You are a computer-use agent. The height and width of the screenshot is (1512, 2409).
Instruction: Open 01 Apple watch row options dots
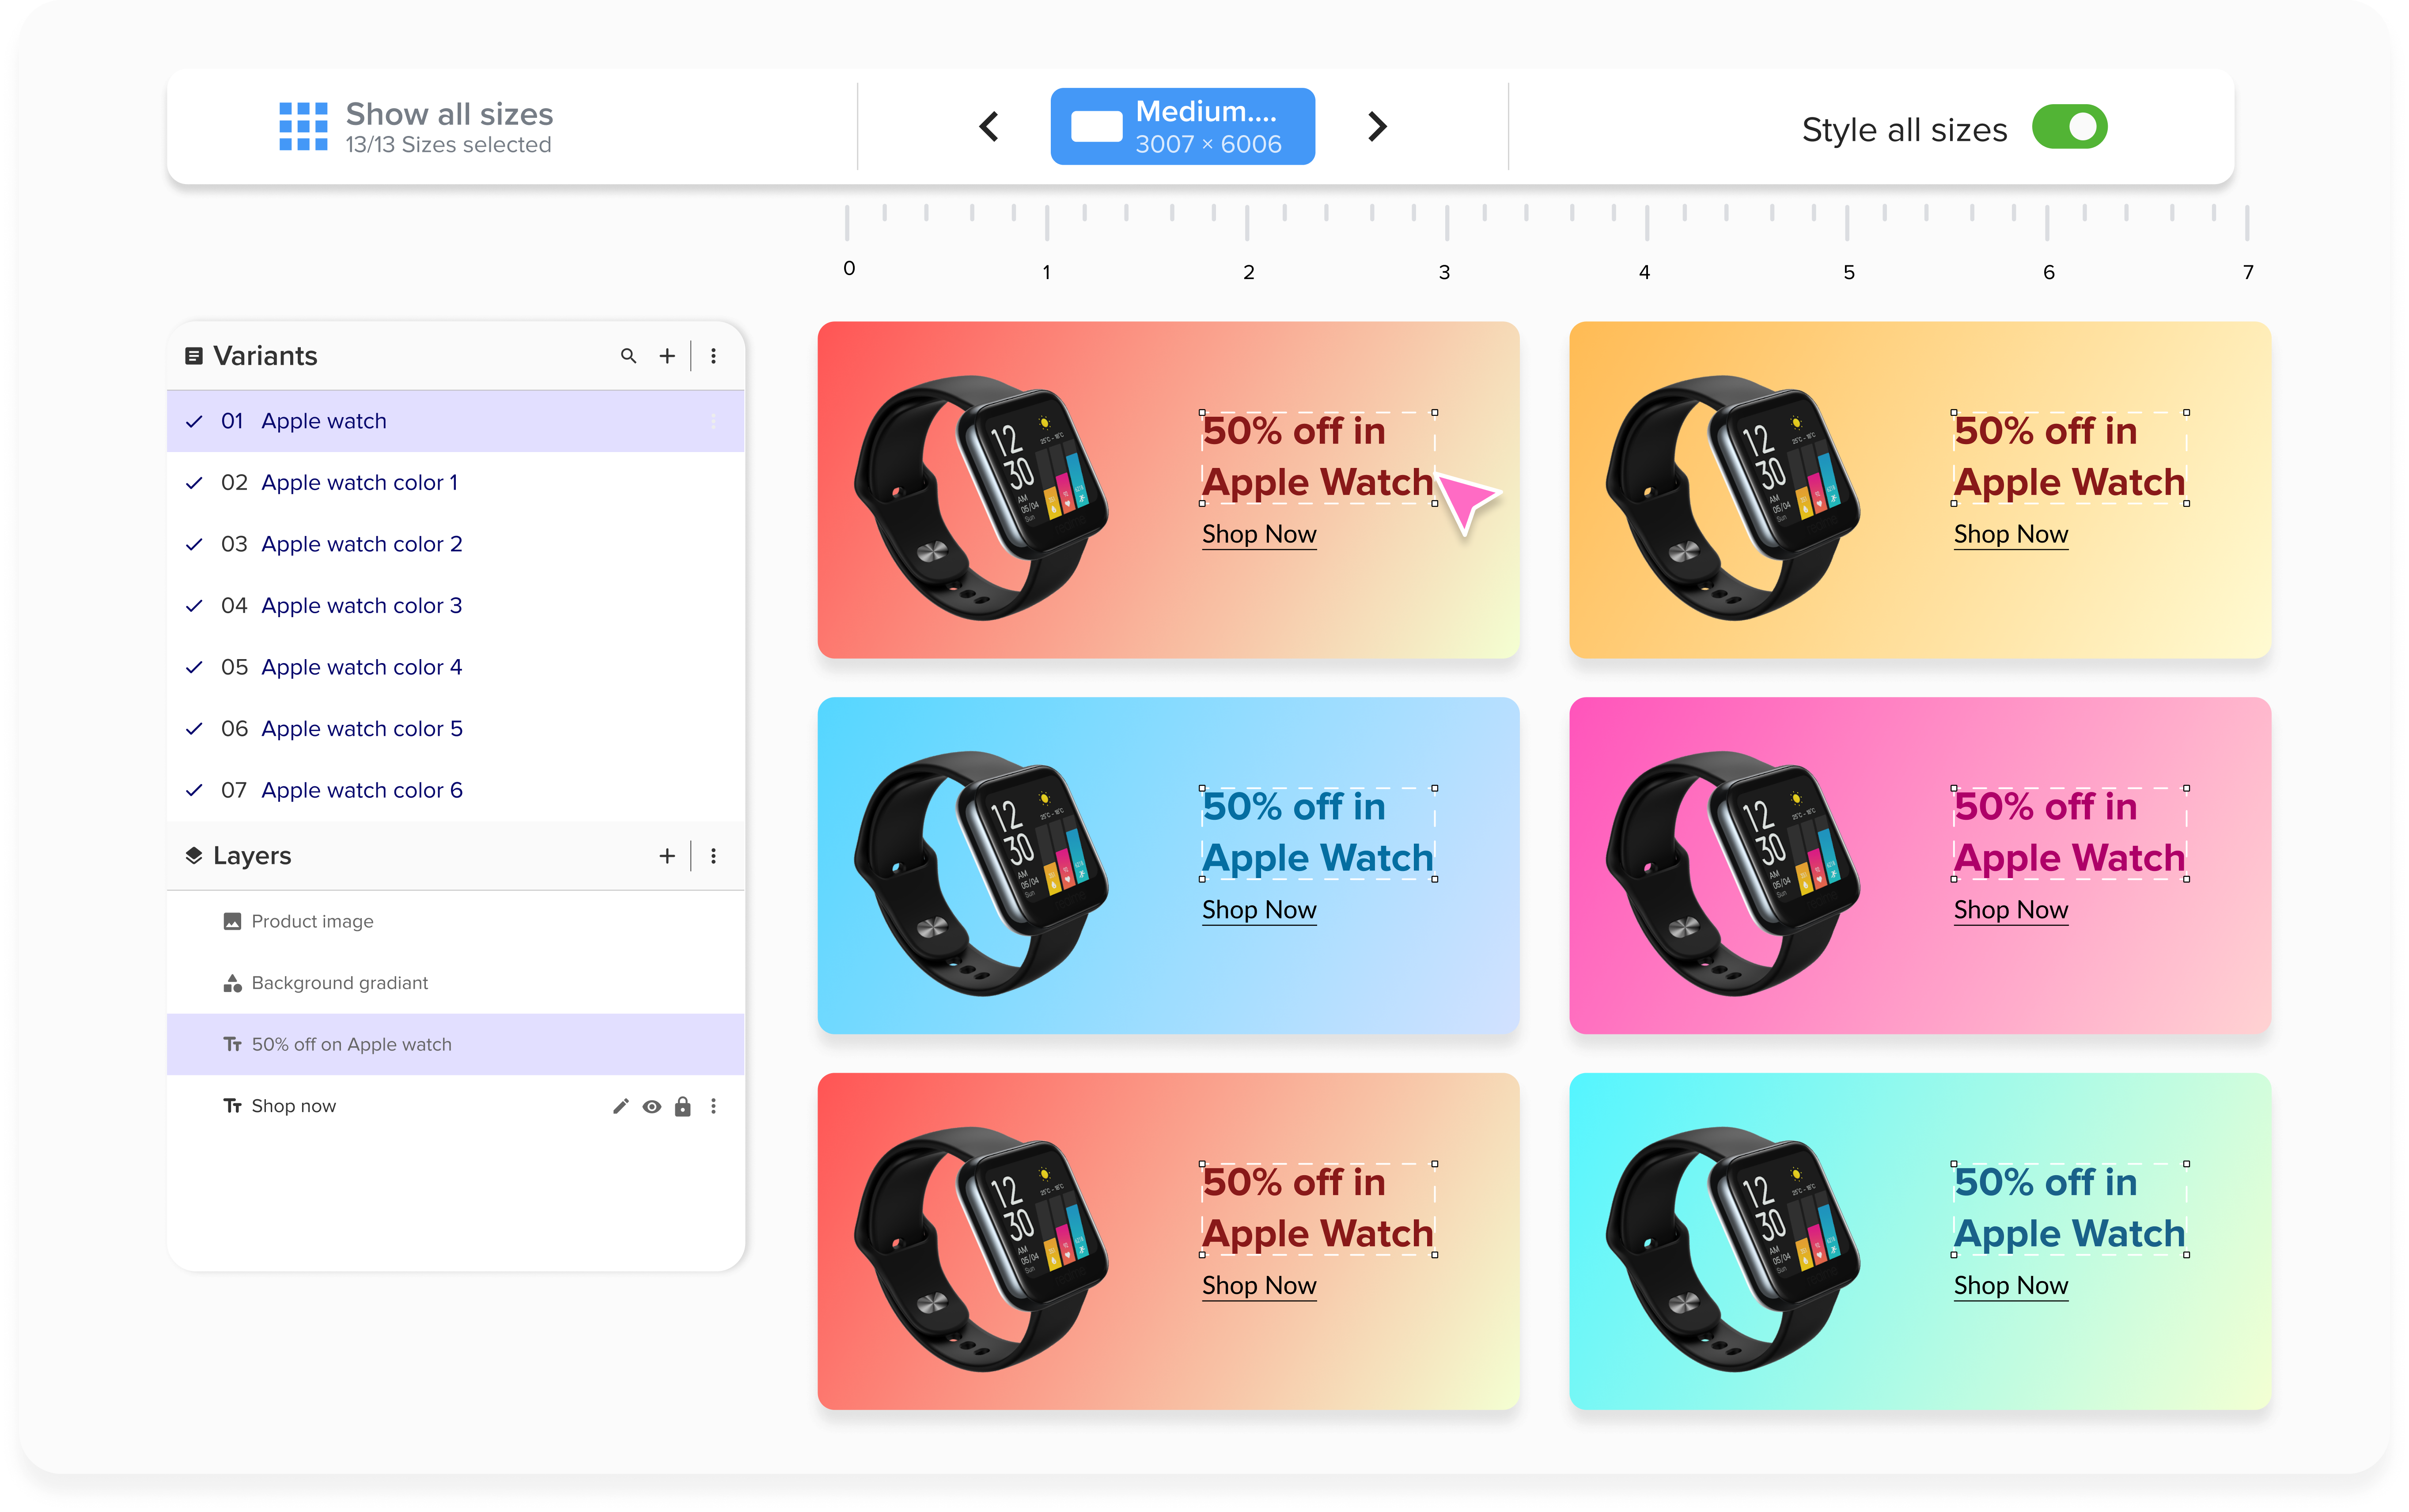(713, 421)
